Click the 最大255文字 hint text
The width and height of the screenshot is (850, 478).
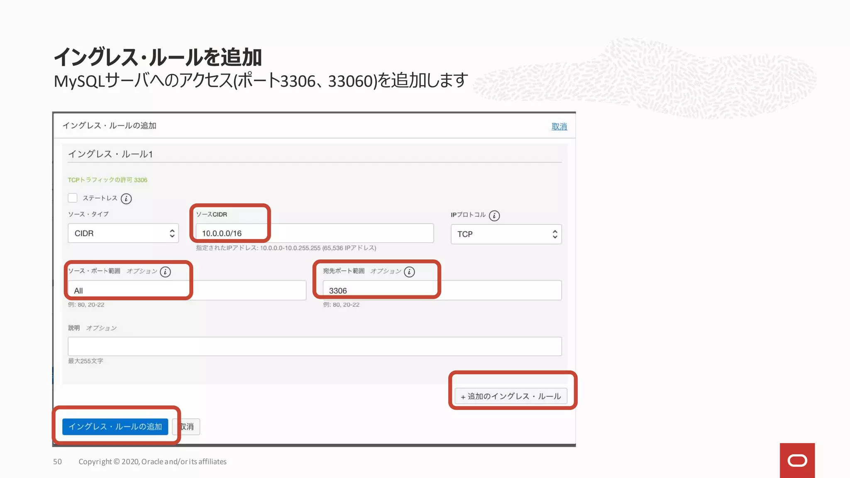85,361
